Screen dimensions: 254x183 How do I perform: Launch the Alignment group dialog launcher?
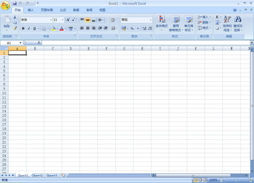117,36
